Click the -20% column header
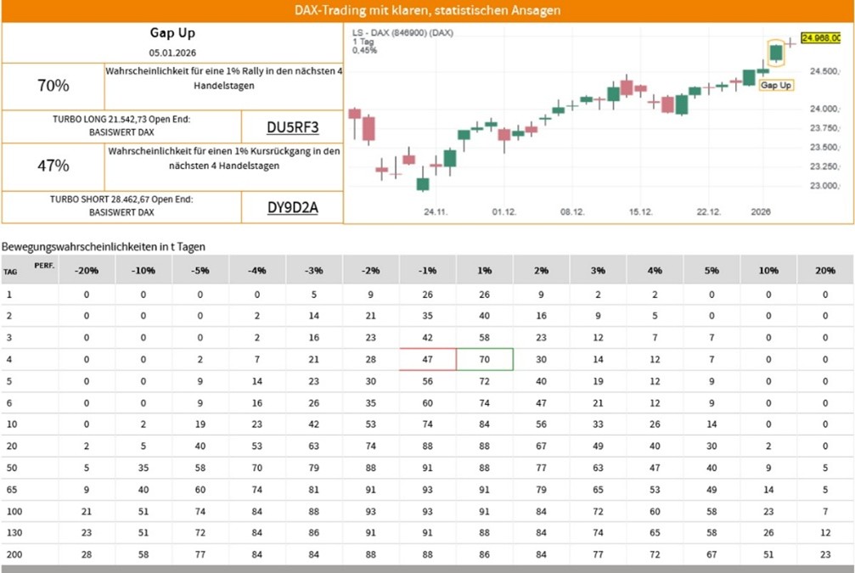This screenshot has width=855, height=573. coord(87,270)
